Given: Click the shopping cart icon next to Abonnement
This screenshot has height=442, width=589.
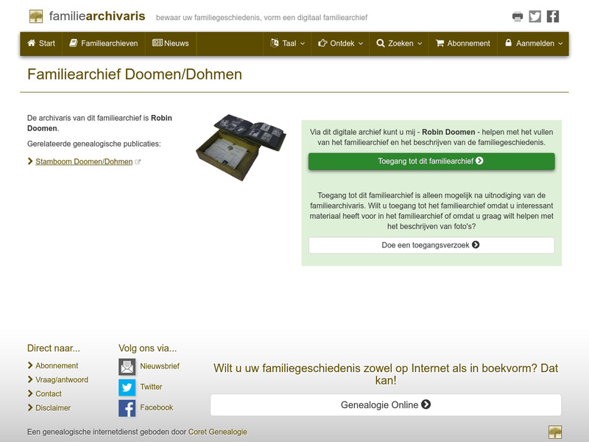Looking at the screenshot, I should click(440, 43).
